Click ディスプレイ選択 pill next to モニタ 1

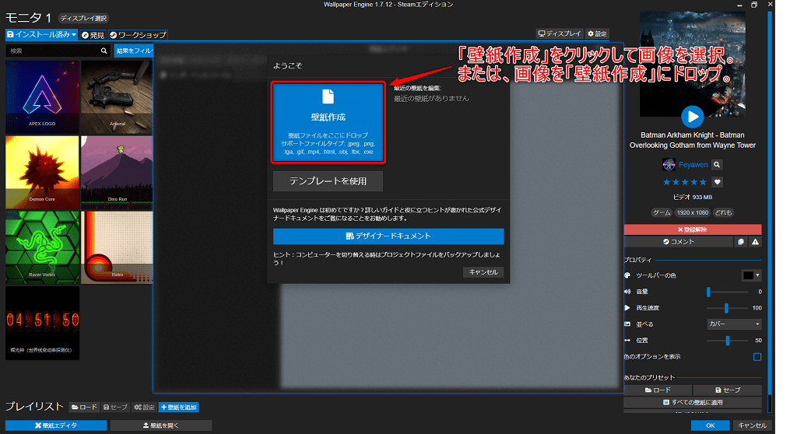(83, 19)
